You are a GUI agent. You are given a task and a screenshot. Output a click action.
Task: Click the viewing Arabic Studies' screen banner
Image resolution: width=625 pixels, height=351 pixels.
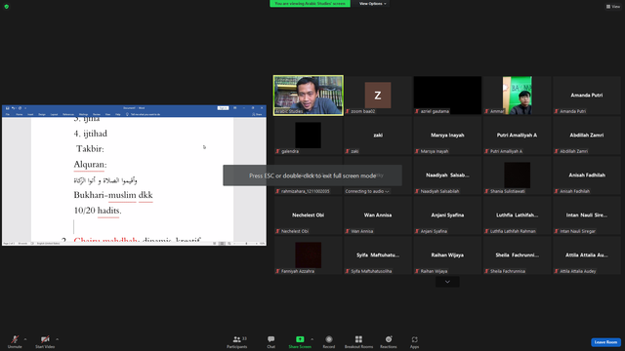click(x=311, y=4)
